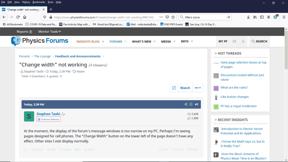Expand the What's New dropdown menu
Image resolution: width=288 pixels, height=162 pixels.
click(154, 41)
